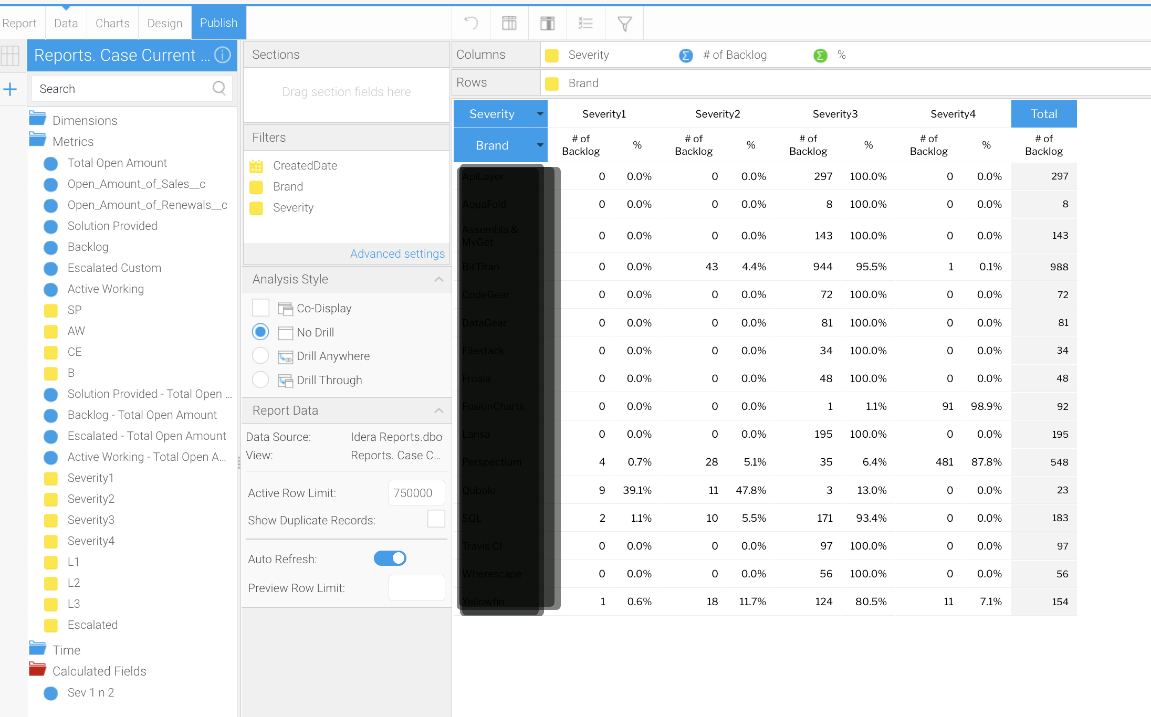This screenshot has width=1151, height=717.
Task: Click the # of Backlog field in Columns
Action: click(x=735, y=55)
